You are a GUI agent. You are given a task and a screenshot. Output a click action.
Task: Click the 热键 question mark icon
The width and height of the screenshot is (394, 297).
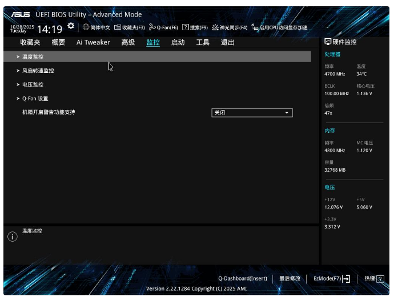coord(380,279)
